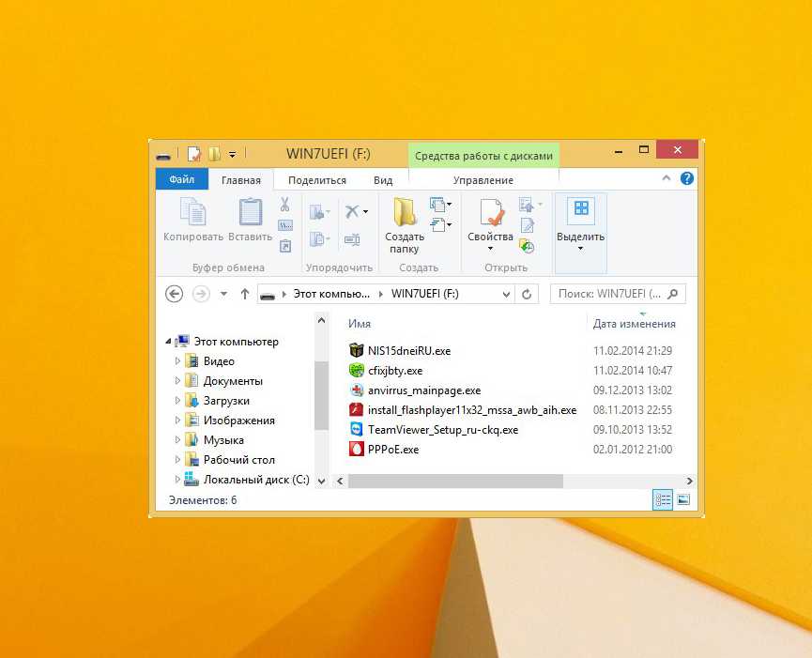This screenshot has height=658, width=812.
Task: Switch to the Large icons view toggle
Action: (683, 500)
